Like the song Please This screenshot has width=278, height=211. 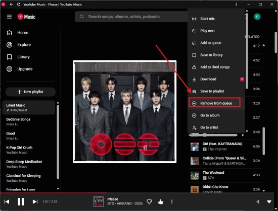click(x=161, y=201)
